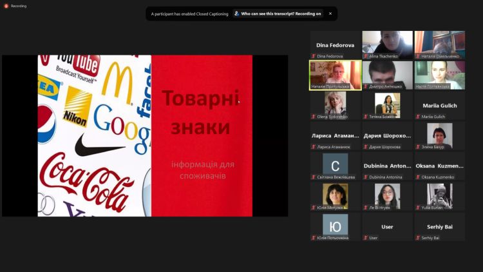Click muted mic icon beside Mariia Gulich

tap(418, 117)
